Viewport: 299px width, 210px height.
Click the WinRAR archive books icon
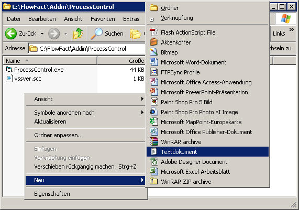pos(154,142)
